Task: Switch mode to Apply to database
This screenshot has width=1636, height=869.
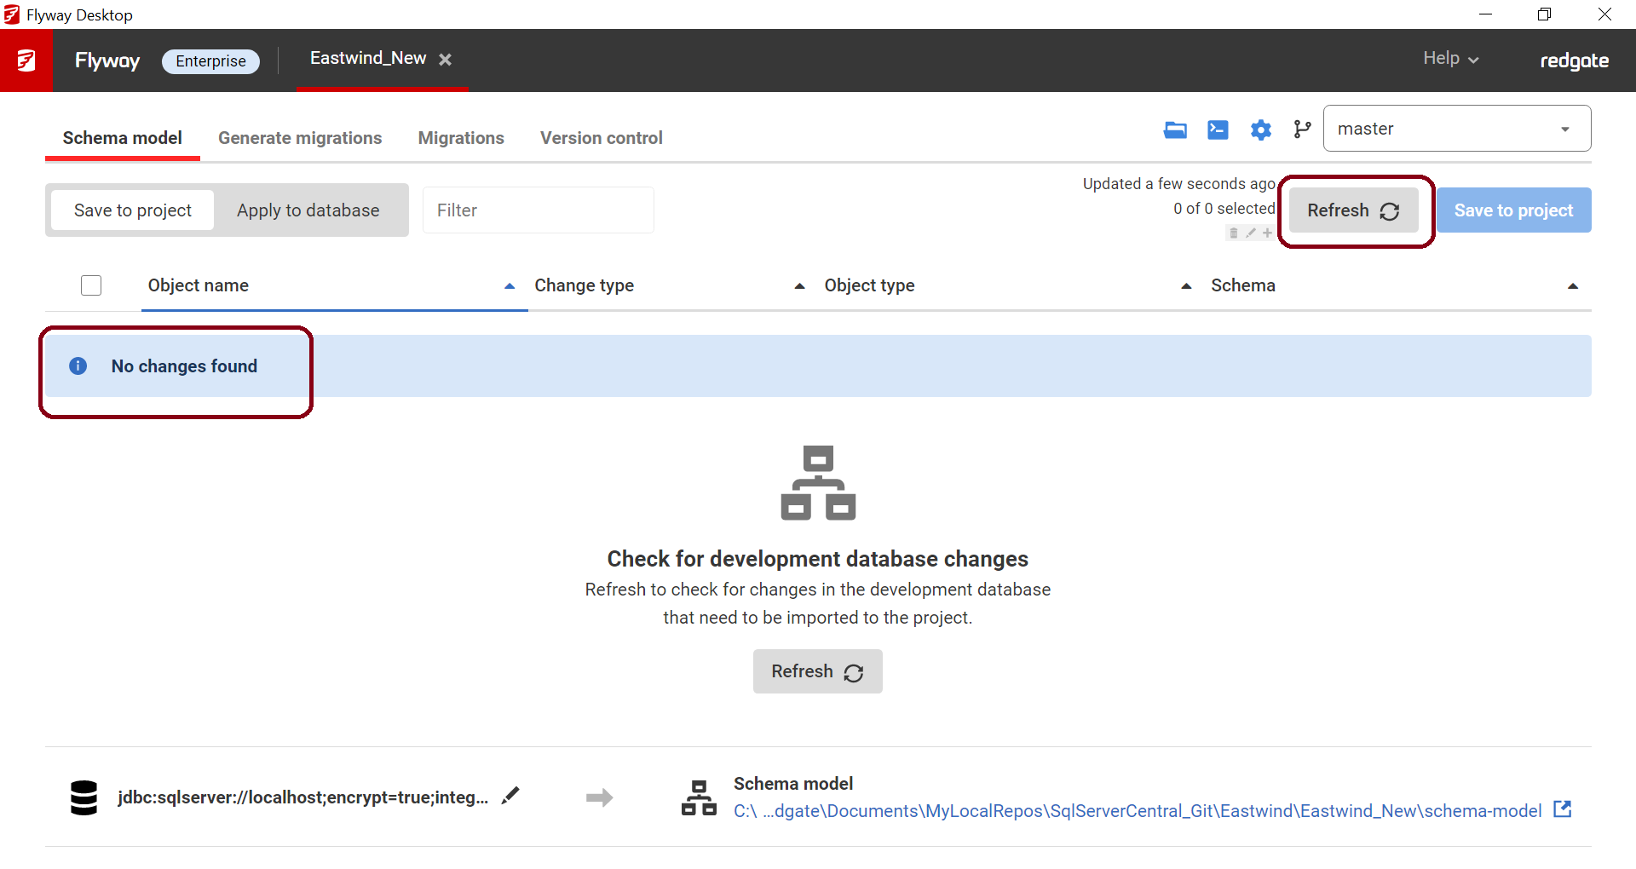Action: pos(308,210)
